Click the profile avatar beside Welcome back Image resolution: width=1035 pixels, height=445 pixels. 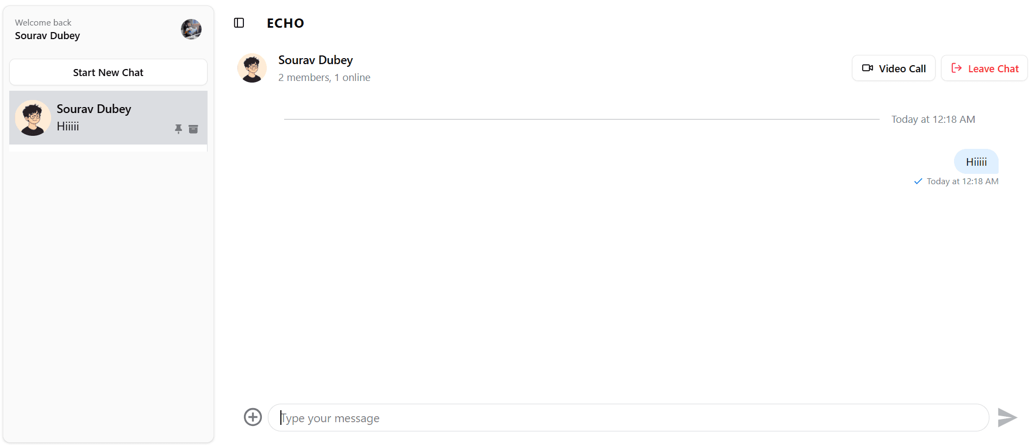tap(191, 29)
